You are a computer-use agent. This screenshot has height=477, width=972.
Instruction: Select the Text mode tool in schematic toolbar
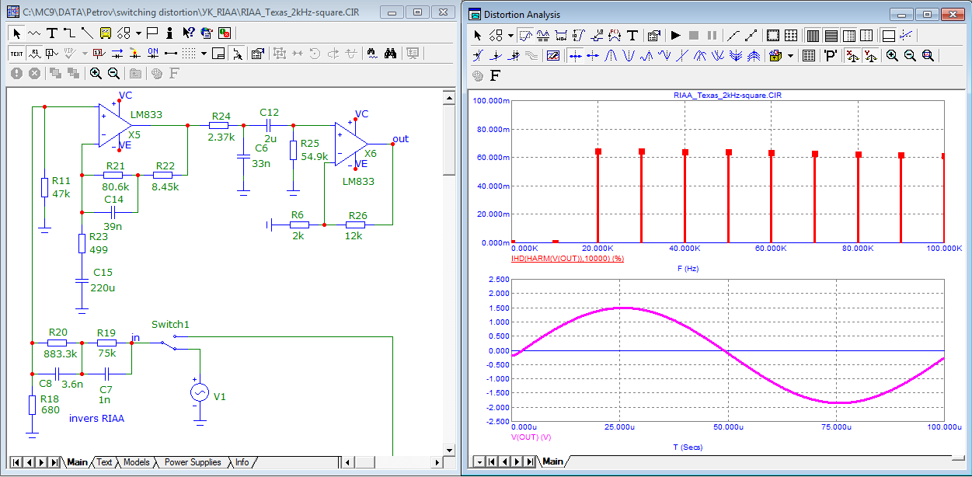tap(52, 33)
